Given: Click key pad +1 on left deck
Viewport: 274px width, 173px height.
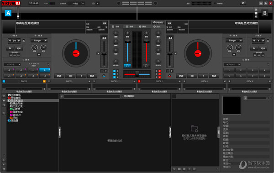Looking at the screenshot, I should click(9, 76).
